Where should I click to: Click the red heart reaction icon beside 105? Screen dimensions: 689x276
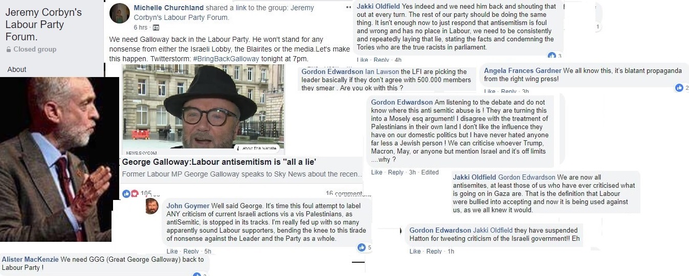135,193
